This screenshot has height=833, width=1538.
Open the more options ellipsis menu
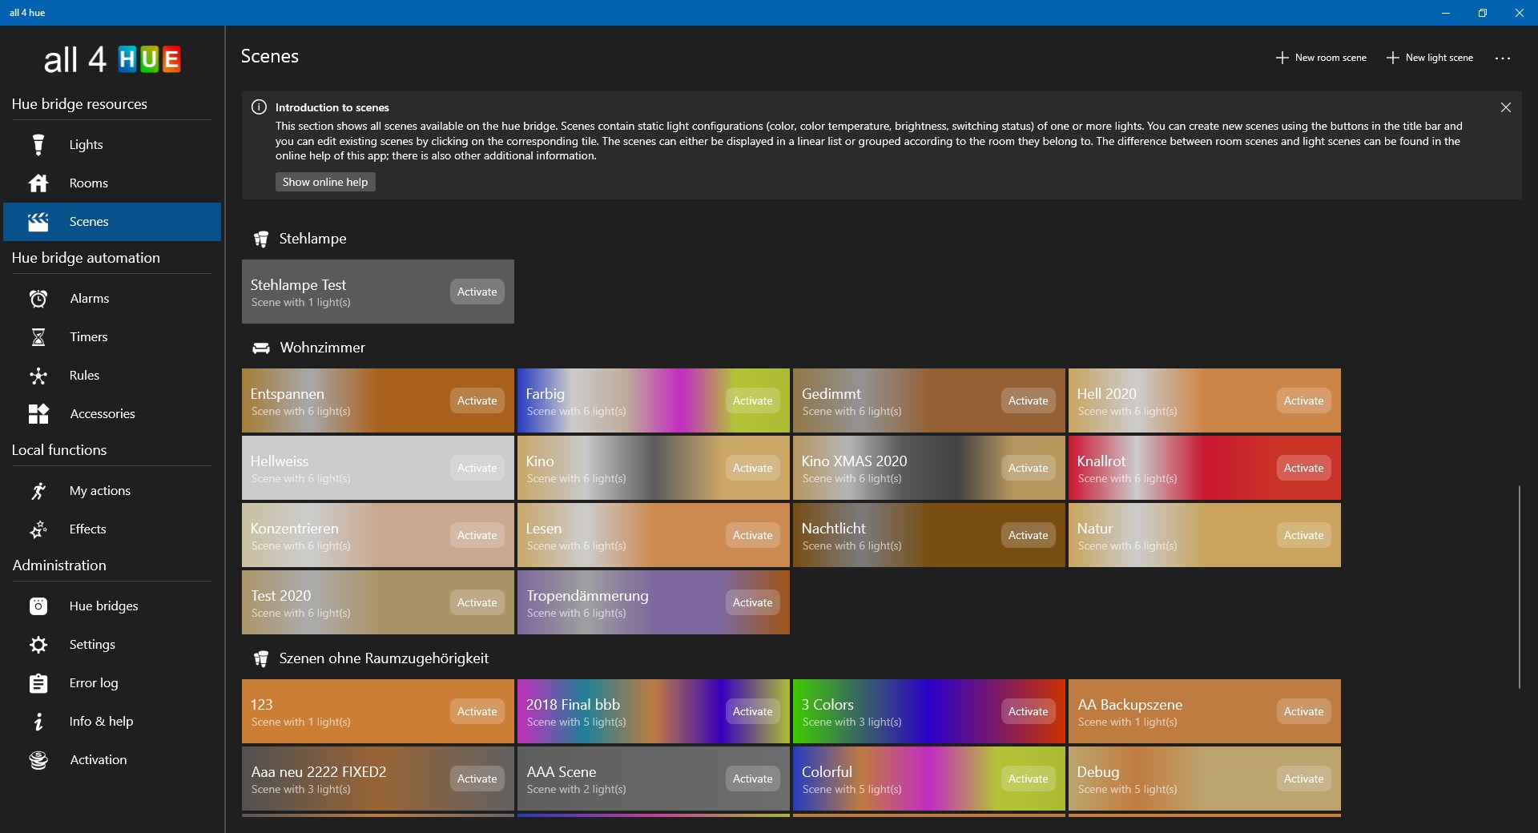point(1504,58)
